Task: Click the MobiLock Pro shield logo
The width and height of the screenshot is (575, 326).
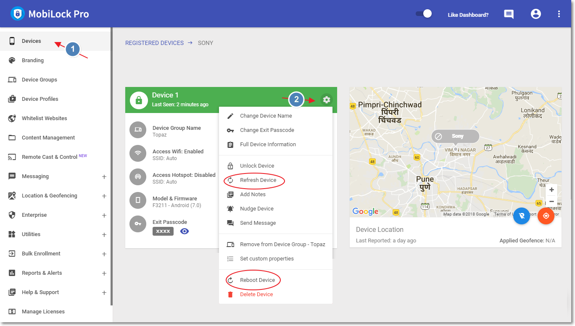Action: tap(17, 14)
